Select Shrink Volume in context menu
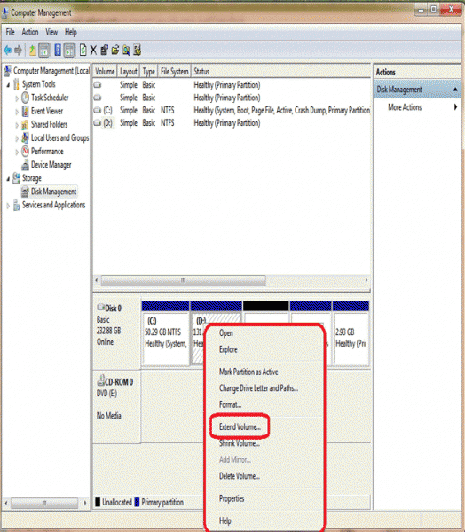 (240, 443)
